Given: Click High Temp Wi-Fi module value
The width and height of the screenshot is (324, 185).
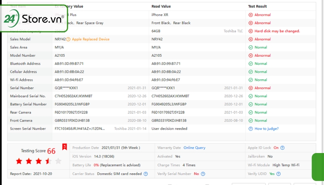Looking at the screenshot, I should pyautogui.click(x=286, y=165).
